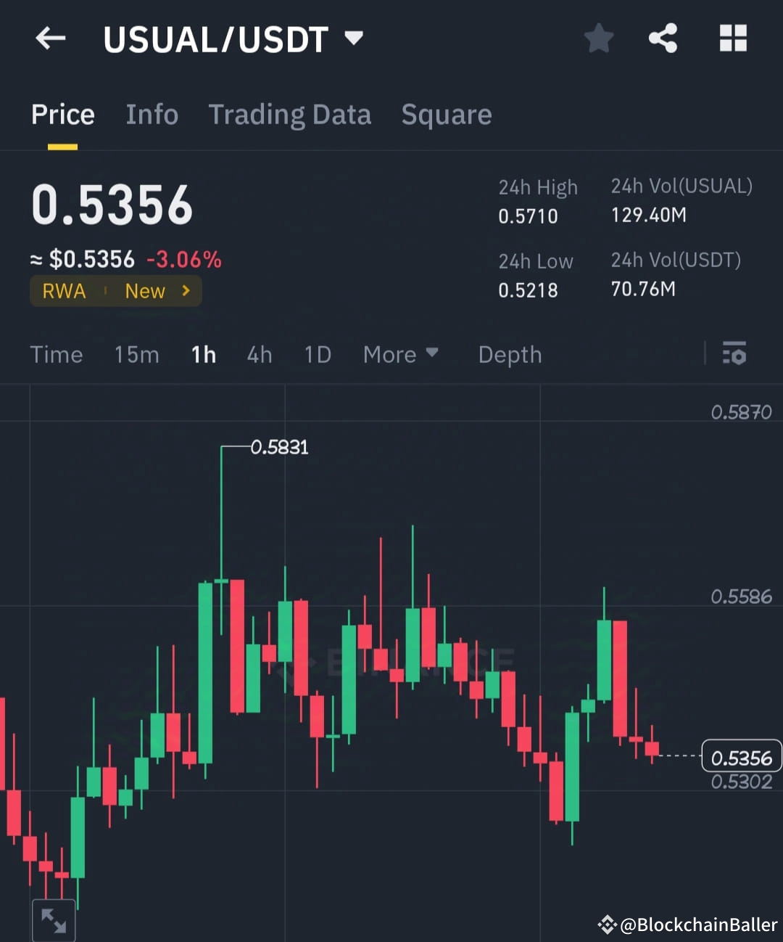Select the Time interval option
Screen dimensions: 783x942
click(57, 355)
